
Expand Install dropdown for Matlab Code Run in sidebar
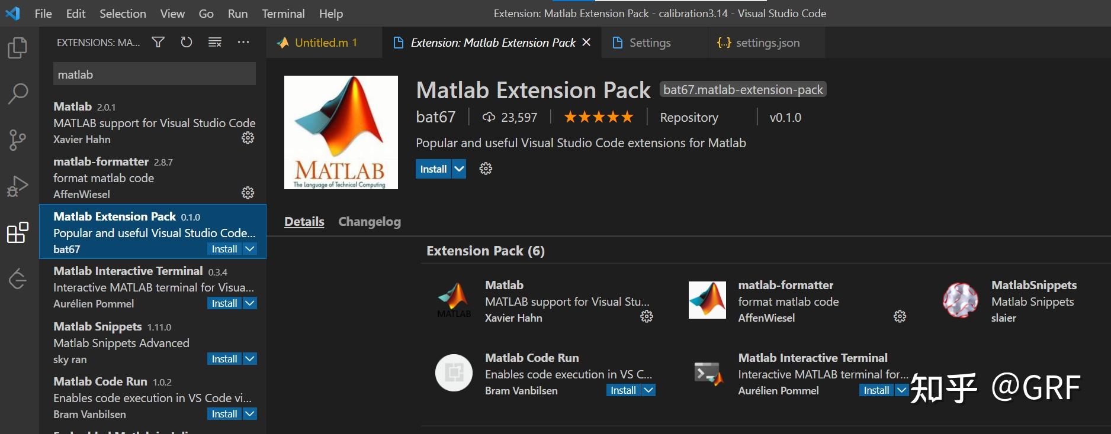tap(250, 414)
